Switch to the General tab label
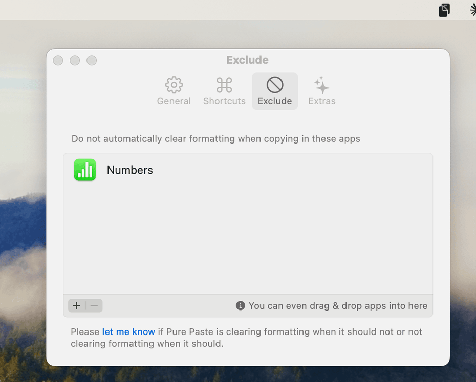This screenshot has height=382, width=476. click(174, 101)
